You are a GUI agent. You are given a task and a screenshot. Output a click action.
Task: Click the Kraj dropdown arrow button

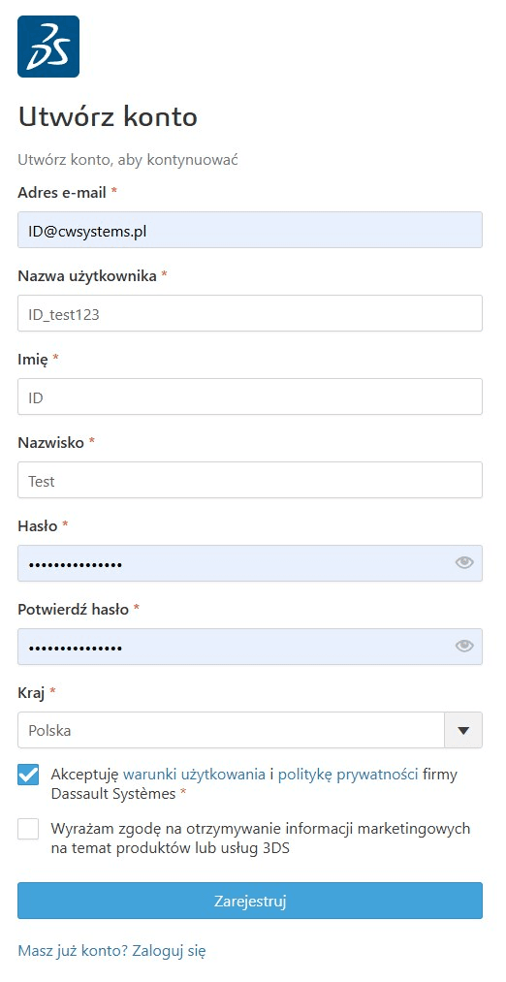pos(463,730)
